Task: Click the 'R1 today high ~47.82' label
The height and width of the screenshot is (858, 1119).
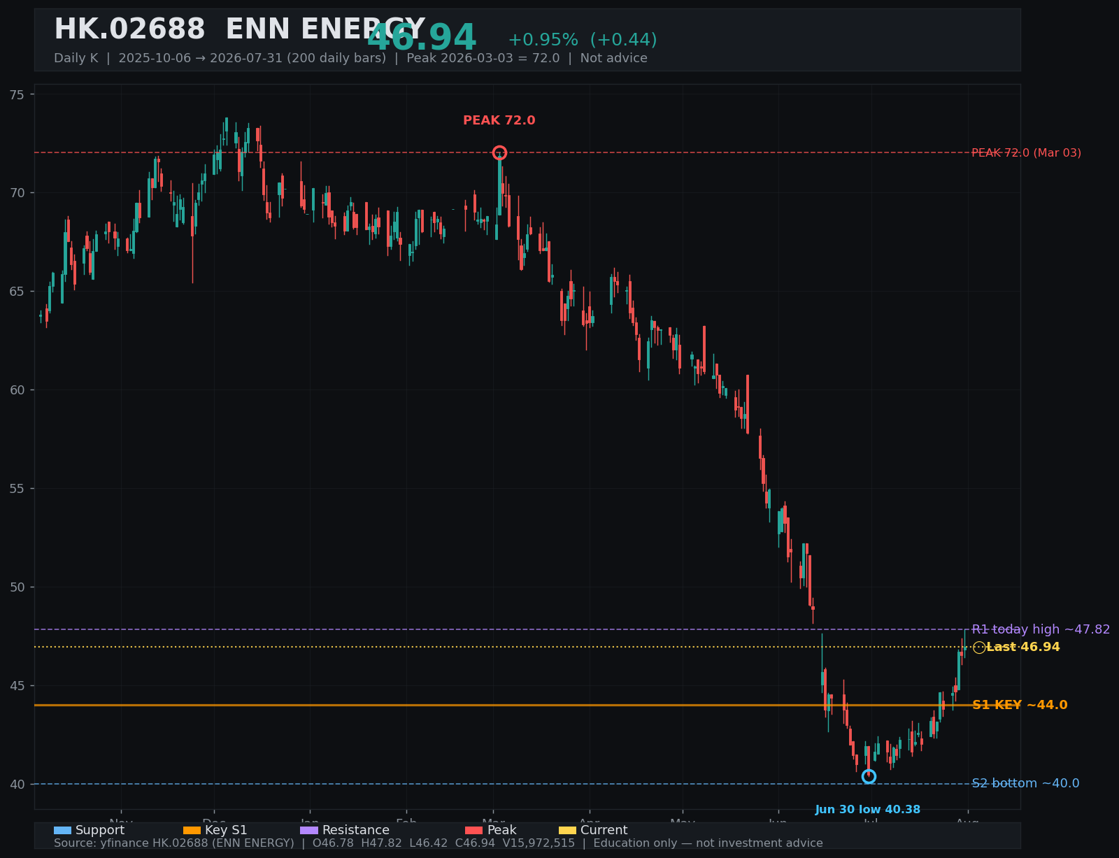Action: pyautogui.click(x=1041, y=629)
